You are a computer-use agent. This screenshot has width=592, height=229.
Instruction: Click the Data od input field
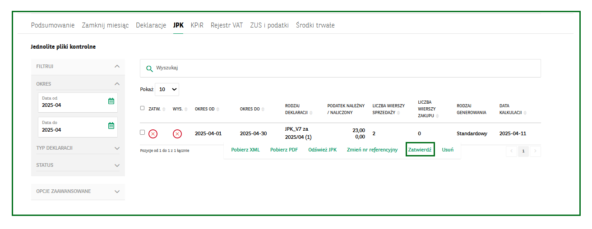click(x=78, y=102)
